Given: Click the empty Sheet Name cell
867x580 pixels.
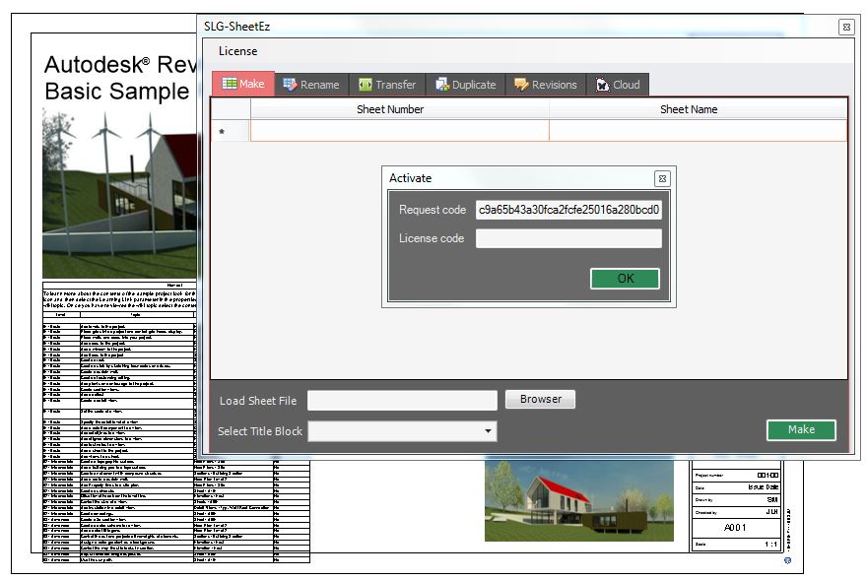Looking at the screenshot, I should click(x=698, y=131).
